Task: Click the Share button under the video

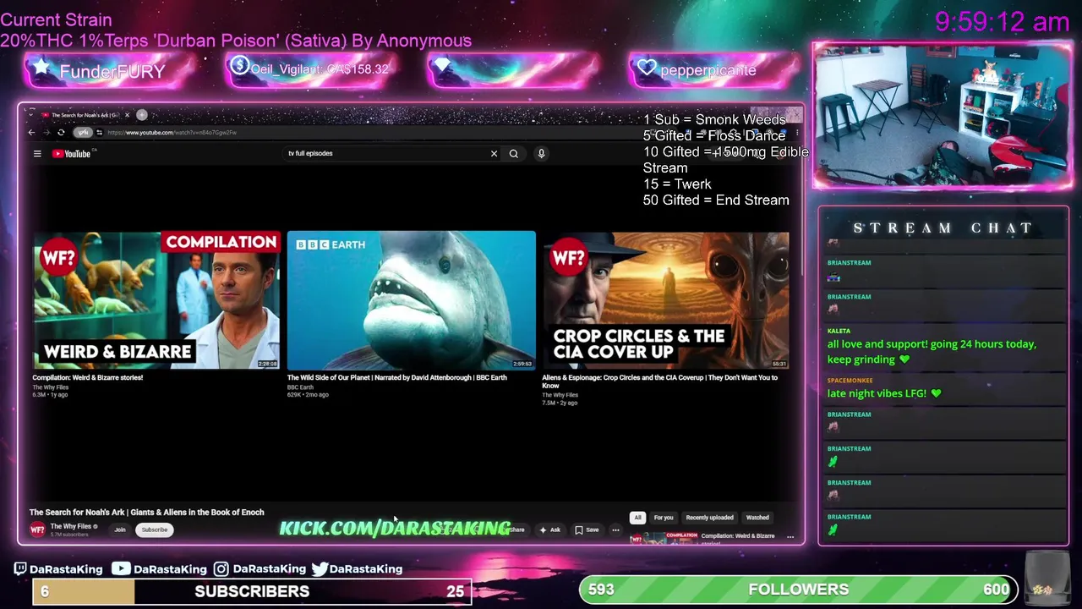Action: pyautogui.click(x=516, y=530)
